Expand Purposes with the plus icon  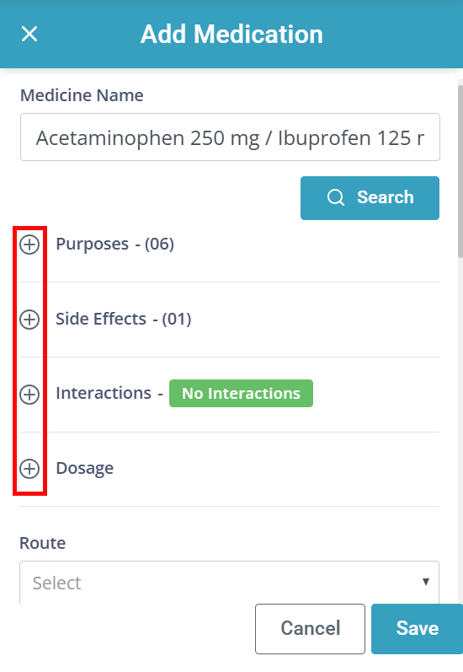29,245
